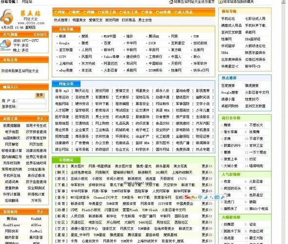288x244 pixels.
Task: Click 百度搜索 in 热点推荐 panel
Action: (x=228, y=85)
